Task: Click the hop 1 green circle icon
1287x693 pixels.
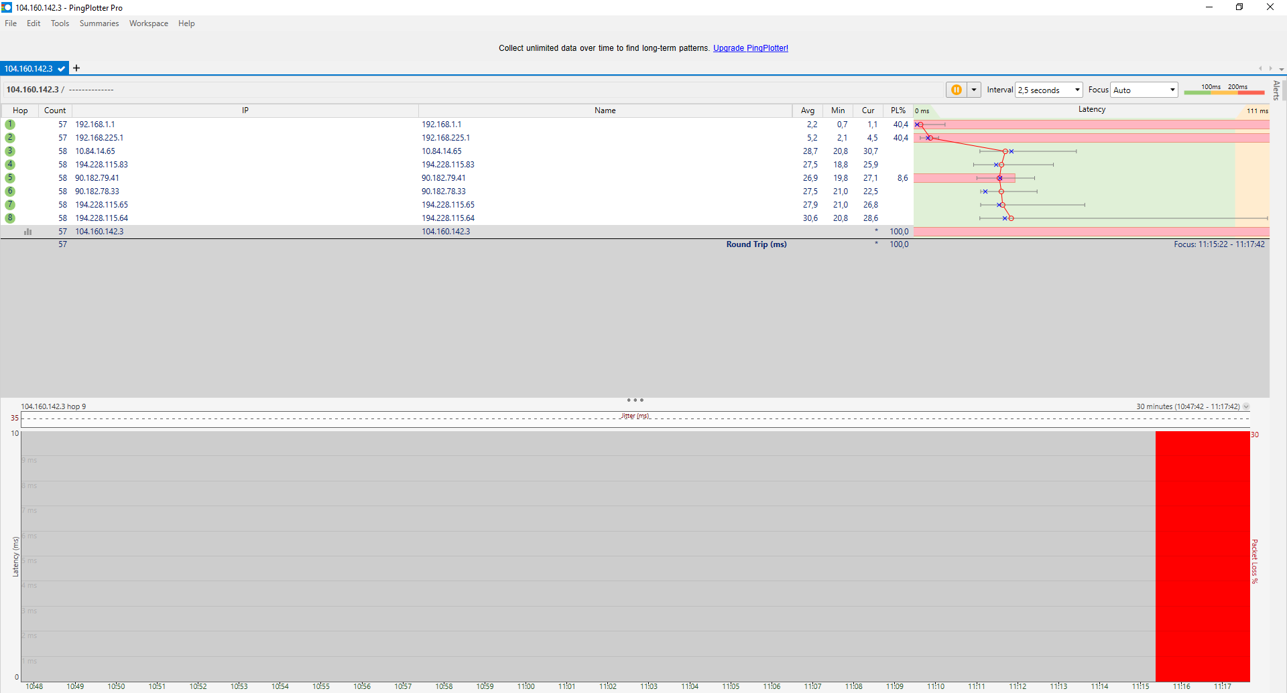Action: pyautogui.click(x=10, y=125)
